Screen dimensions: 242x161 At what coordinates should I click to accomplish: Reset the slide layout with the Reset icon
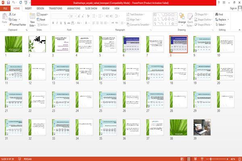point(38,19)
